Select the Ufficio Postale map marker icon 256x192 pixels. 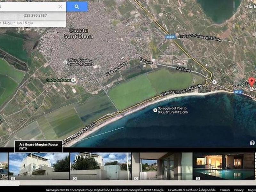click(65, 62)
